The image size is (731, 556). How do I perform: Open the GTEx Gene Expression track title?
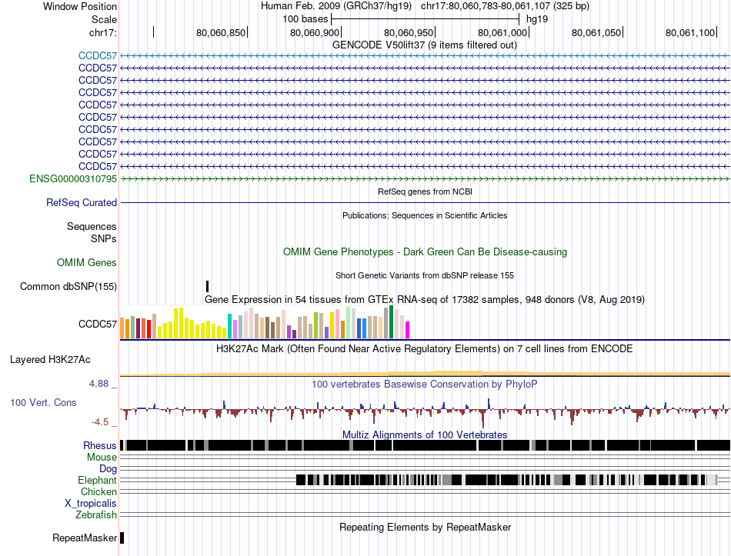(x=425, y=300)
